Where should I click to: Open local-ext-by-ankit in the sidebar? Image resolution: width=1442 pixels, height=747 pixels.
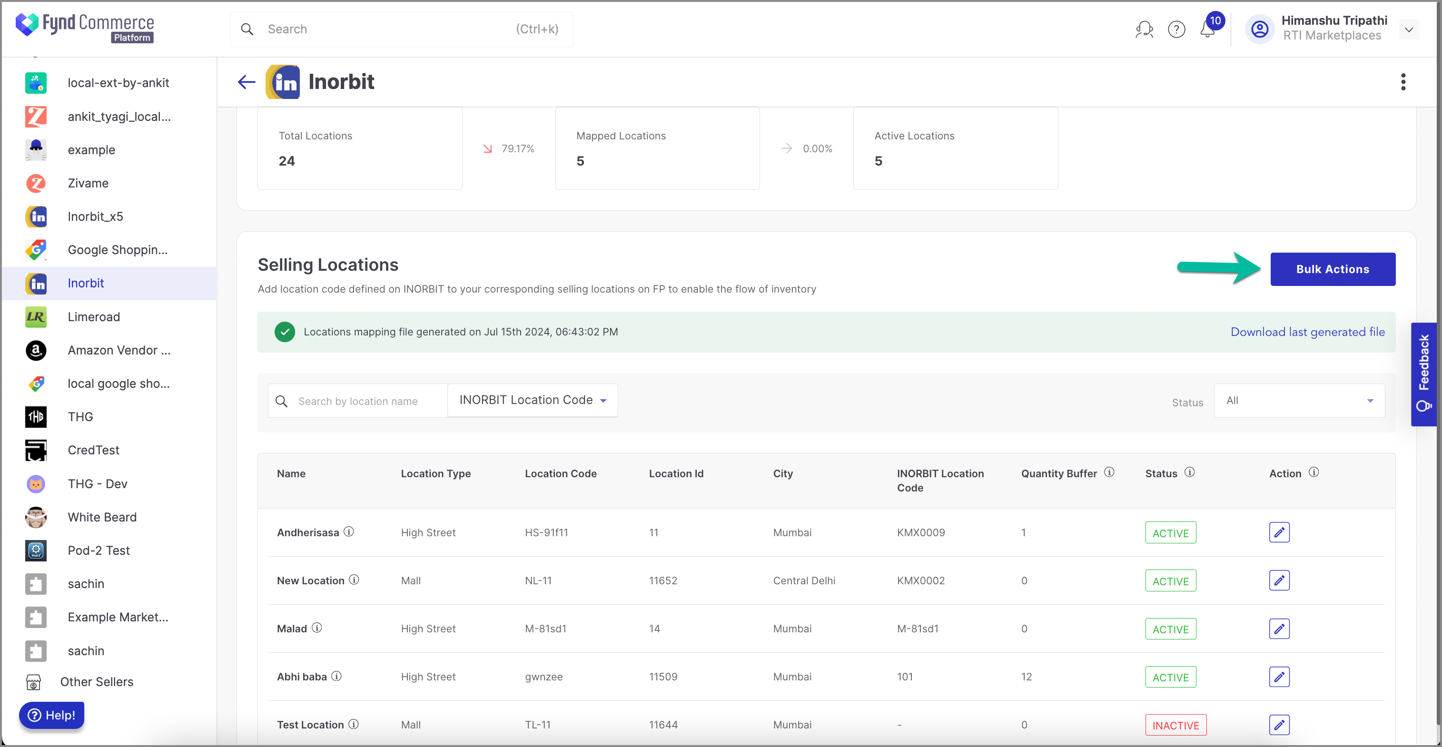[109, 83]
